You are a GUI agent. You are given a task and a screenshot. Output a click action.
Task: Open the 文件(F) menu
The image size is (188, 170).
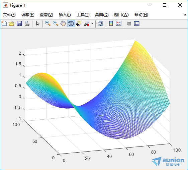9,15
